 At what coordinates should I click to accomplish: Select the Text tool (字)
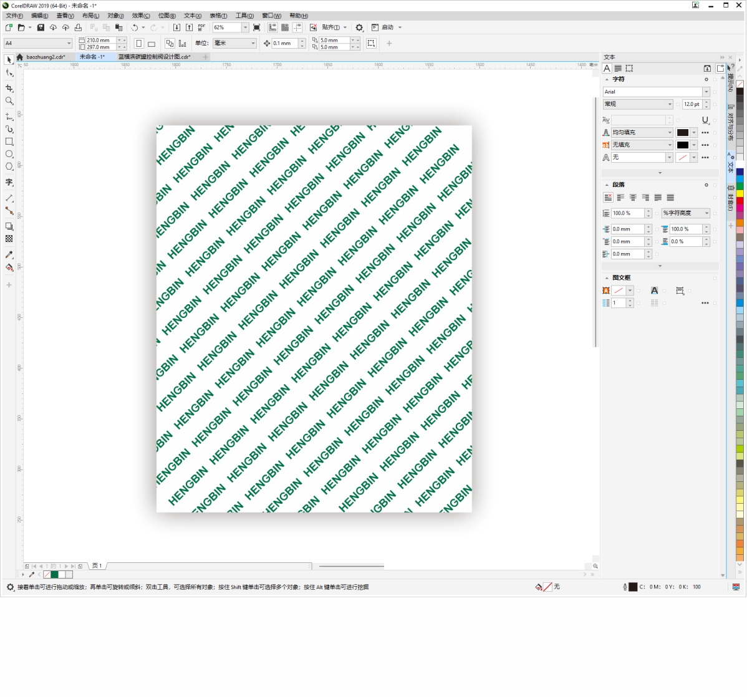tap(9, 182)
